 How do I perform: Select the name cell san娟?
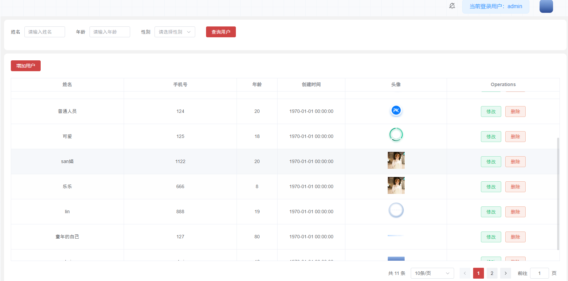click(x=67, y=162)
